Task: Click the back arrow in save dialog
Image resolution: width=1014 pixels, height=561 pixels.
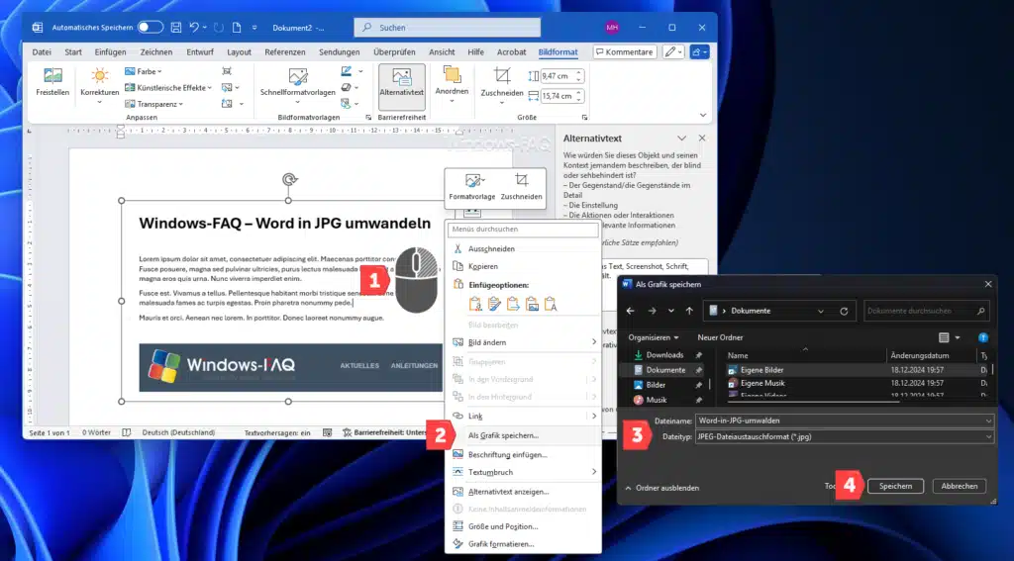Action: tap(630, 311)
